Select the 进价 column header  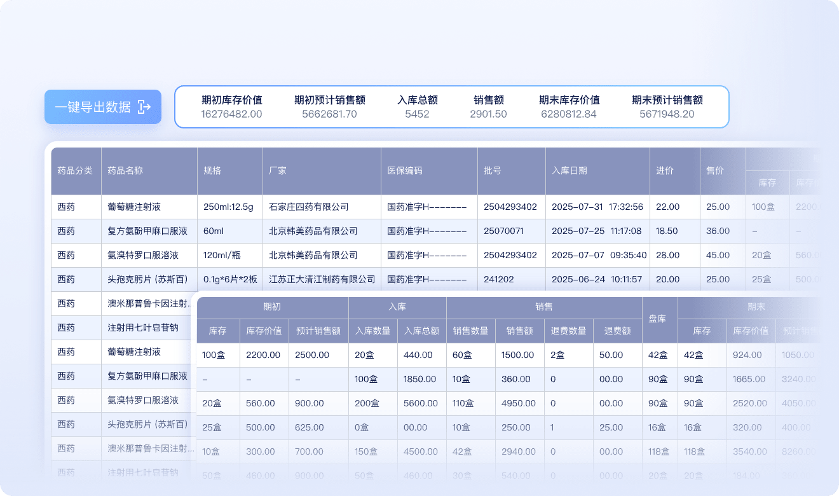(665, 170)
